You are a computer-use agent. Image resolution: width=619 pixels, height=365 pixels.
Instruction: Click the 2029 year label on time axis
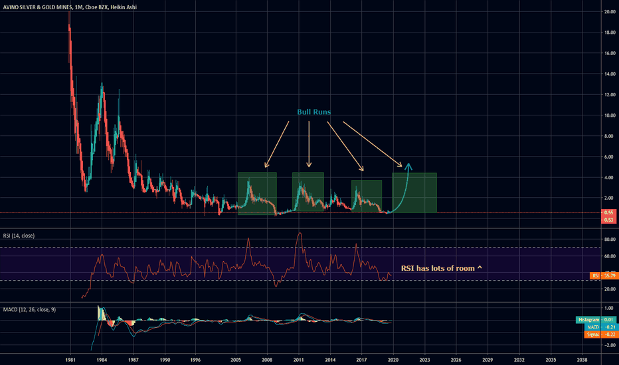click(487, 360)
